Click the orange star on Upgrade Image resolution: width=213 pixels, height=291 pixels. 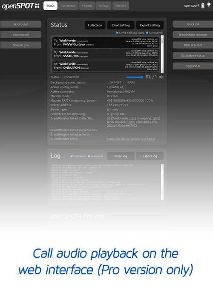pos(199,66)
